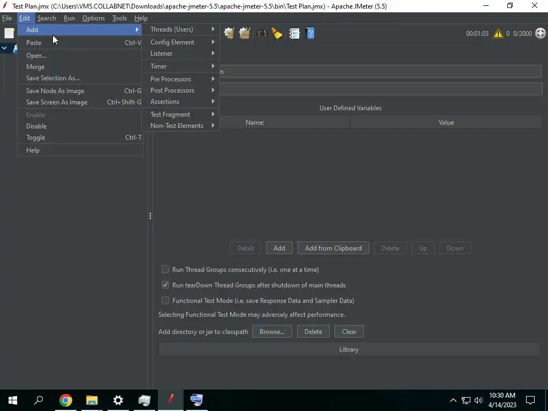Viewport: 548px width, 411px height.
Task: Expand the Timer submenu
Action: click(x=180, y=66)
